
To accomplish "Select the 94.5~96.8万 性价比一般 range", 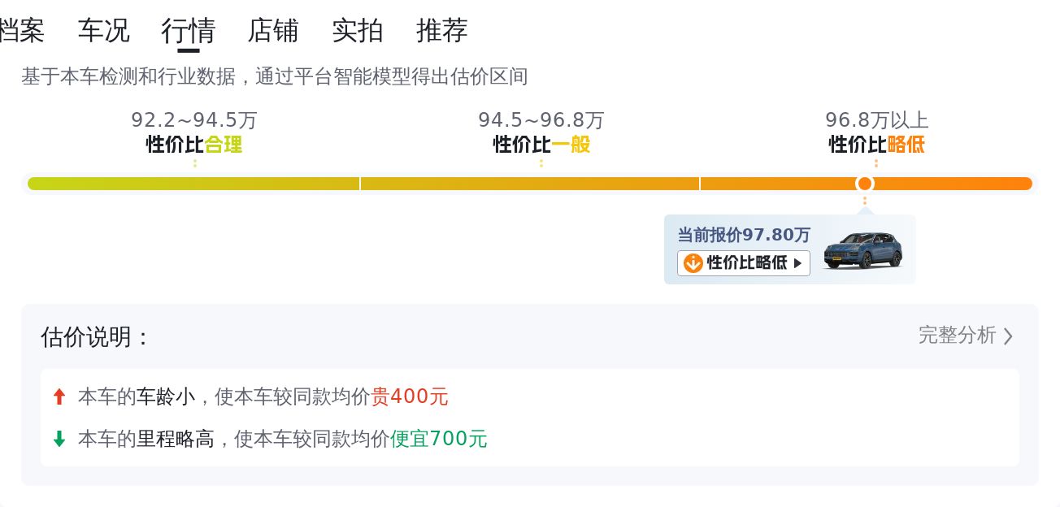I will [x=541, y=133].
